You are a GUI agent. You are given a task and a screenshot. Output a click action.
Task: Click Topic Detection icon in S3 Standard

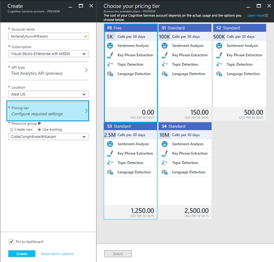[110, 163]
